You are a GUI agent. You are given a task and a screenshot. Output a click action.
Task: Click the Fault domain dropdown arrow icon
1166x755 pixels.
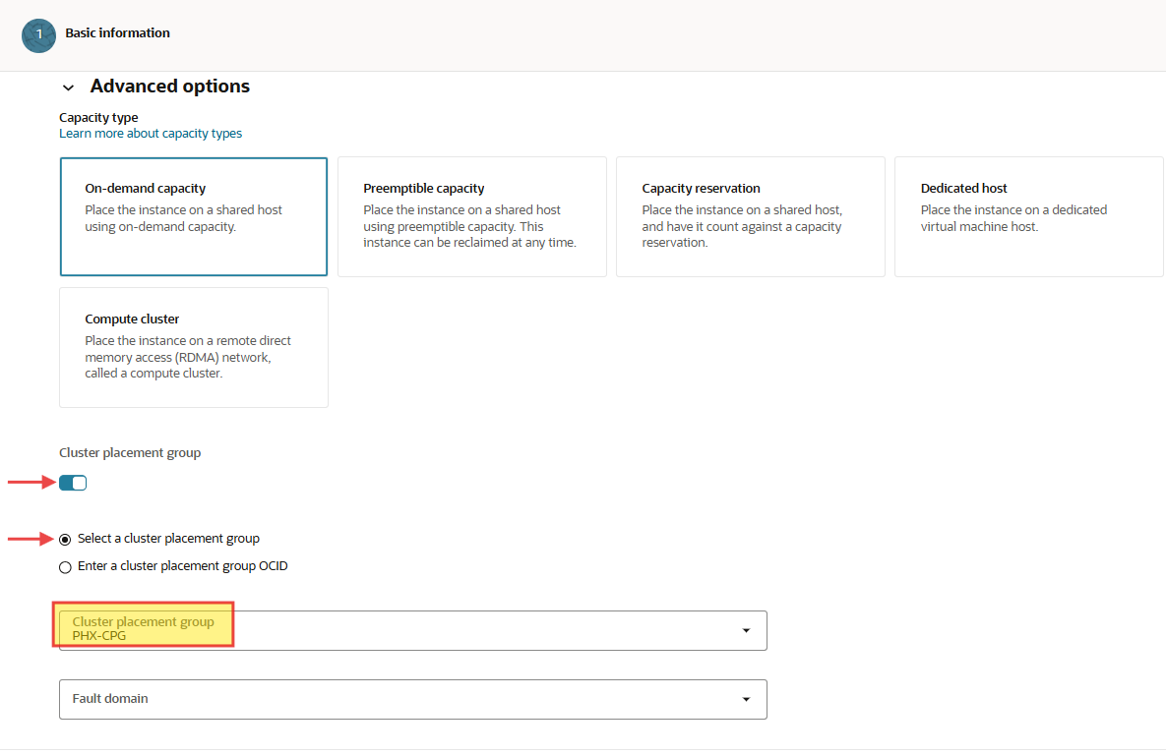coord(746,699)
